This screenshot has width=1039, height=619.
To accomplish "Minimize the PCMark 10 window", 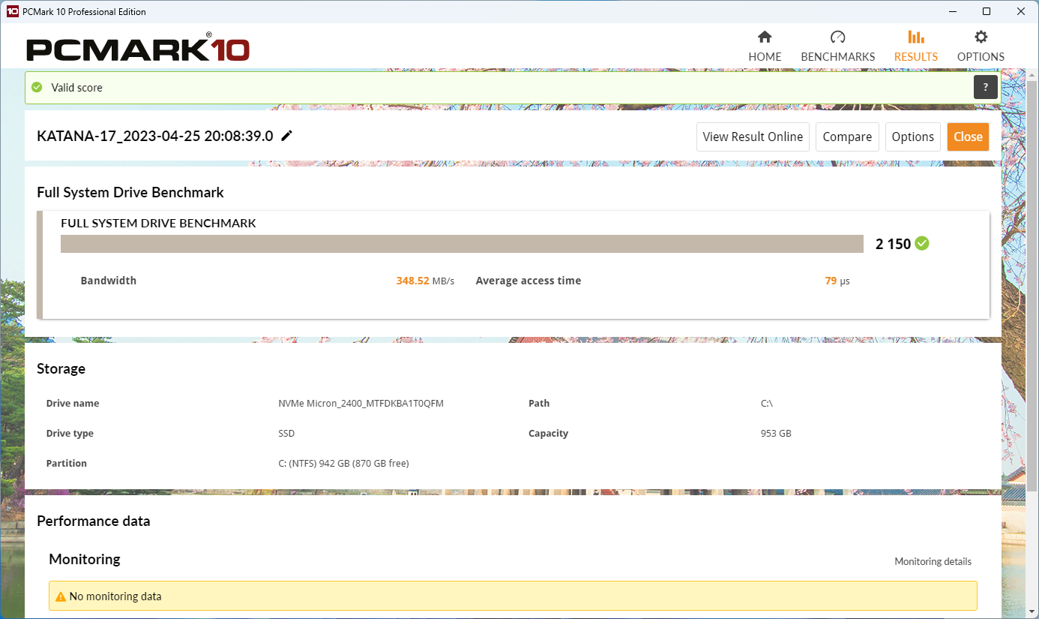I will (x=953, y=11).
